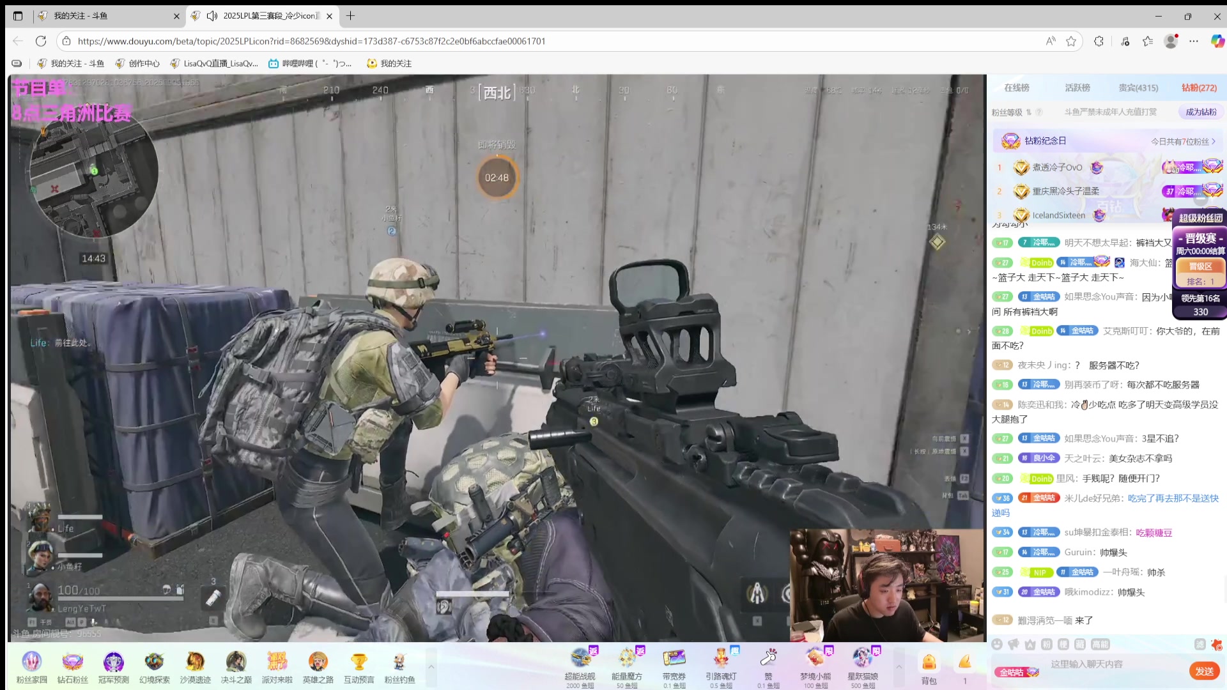Open the 粉丝家园 activity icon
The height and width of the screenshot is (690, 1227).
pos(31,666)
